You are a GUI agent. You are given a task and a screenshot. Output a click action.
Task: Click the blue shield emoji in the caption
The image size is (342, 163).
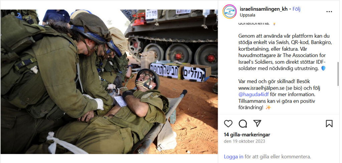coord(323,68)
